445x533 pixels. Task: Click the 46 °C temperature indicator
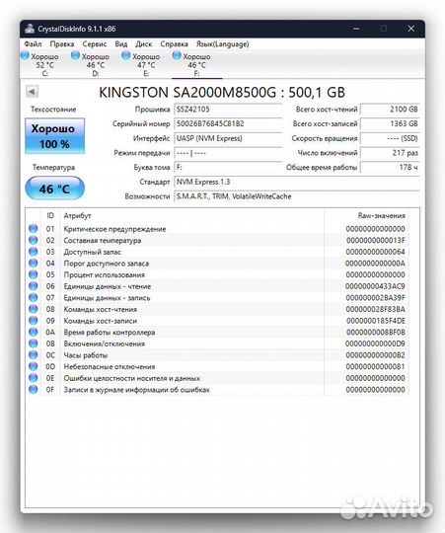point(54,189)
